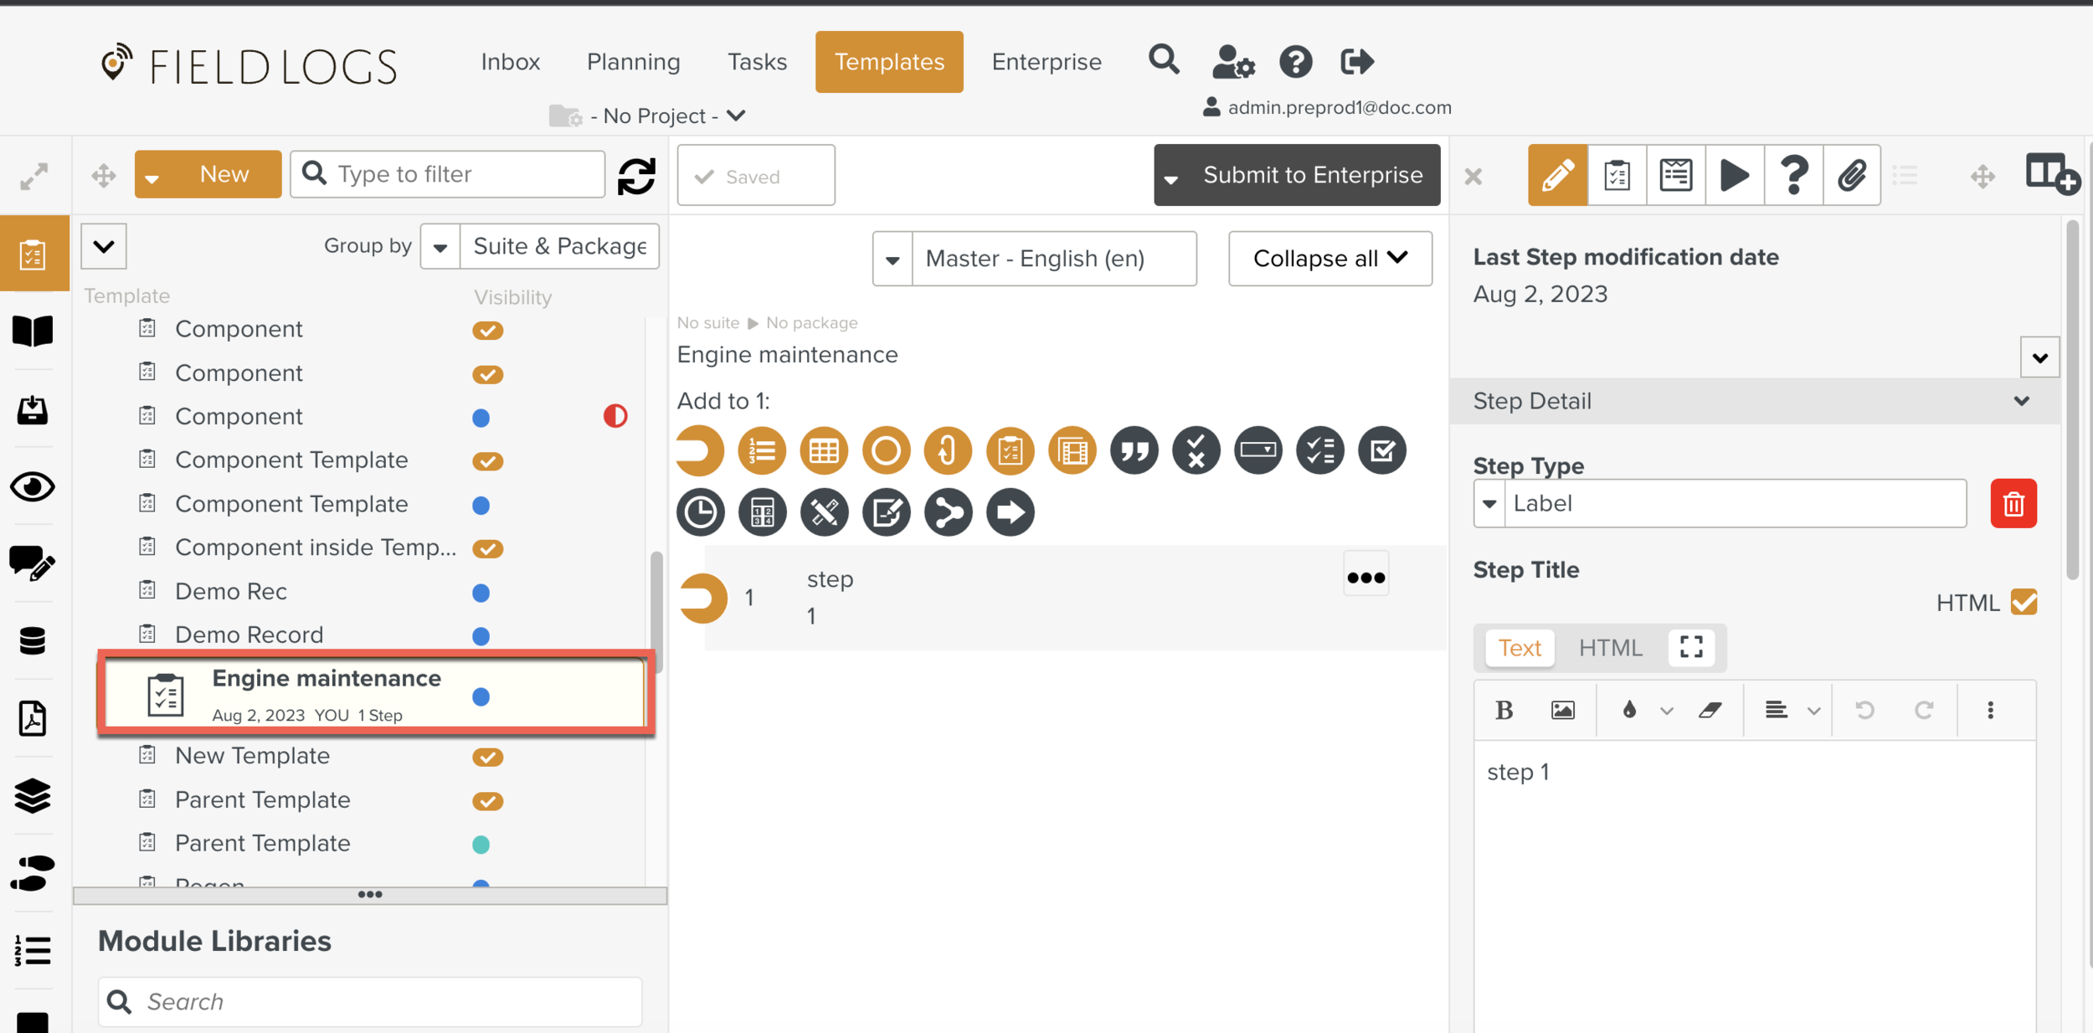This screenshot has width=2093, height=1033.
Task: Go to the Planning menu
Action: (x=633, y=62)
